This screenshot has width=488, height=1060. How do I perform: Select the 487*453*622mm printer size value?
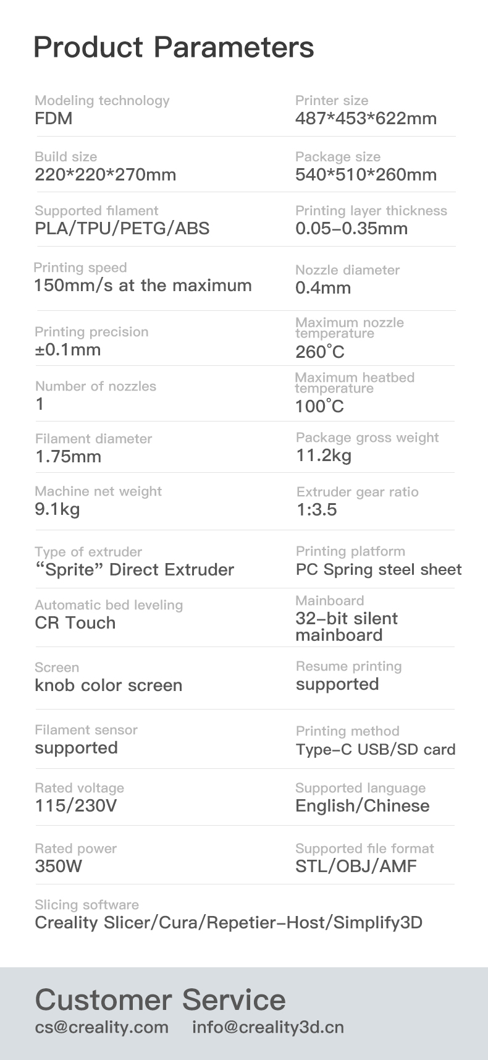pyautogui.click(x=366, y=119)
